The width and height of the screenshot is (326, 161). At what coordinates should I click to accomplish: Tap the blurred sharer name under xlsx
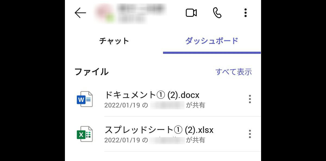[167, 140]
